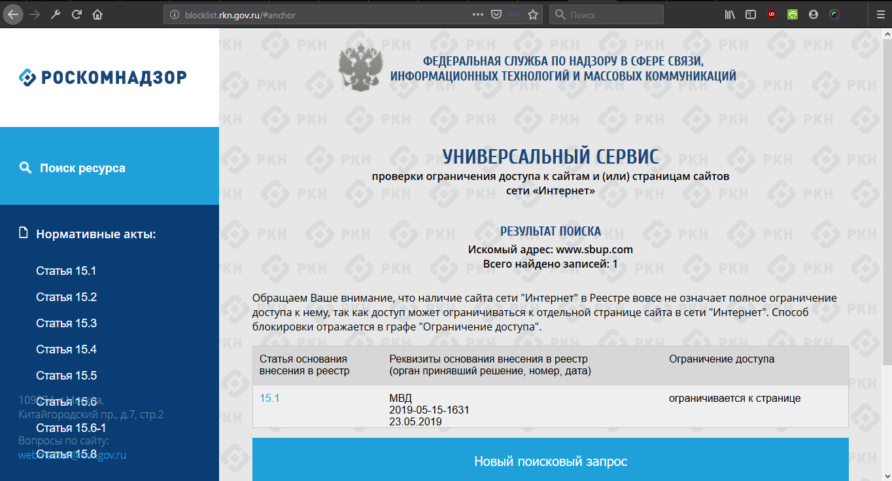
Task: Open Статья 15.3 in sidebar menu
Action: [x=66, y=323]
